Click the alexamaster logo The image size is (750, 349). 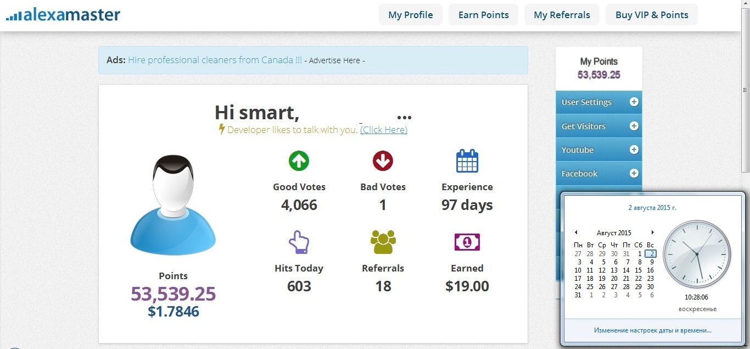pyautogui.click(x=63, y=15)
